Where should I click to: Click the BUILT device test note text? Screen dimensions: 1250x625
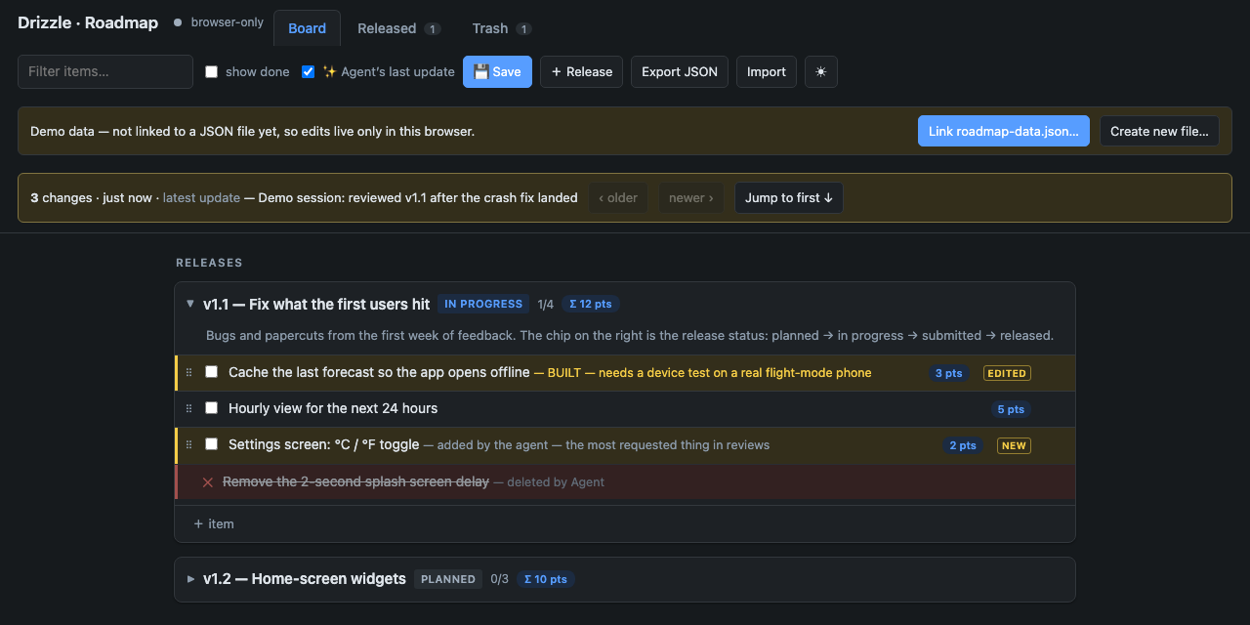click(x=702, y=372)
